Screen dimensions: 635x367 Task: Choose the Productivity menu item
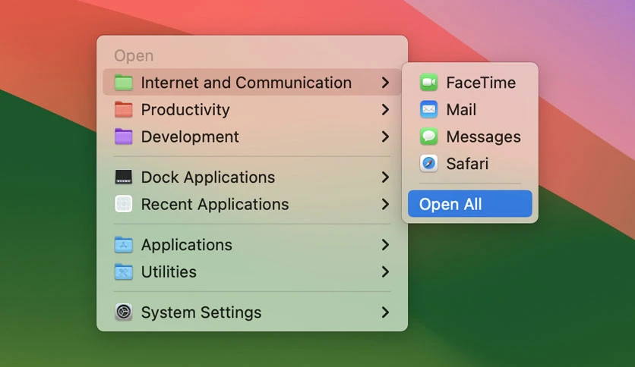252,109
